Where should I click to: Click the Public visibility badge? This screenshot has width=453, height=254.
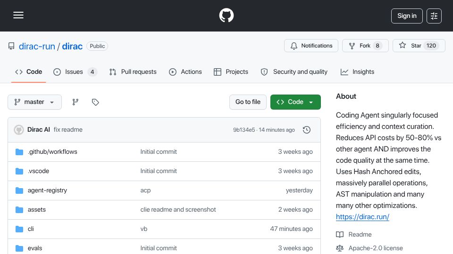pos(97,46)
